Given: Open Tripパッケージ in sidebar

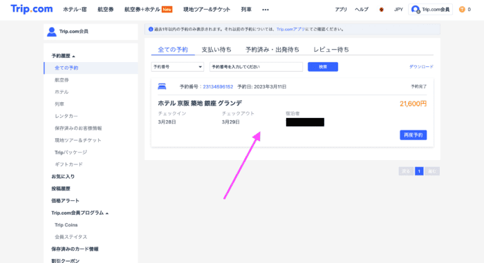Looking at the screenshot, I should click(71, 153).
